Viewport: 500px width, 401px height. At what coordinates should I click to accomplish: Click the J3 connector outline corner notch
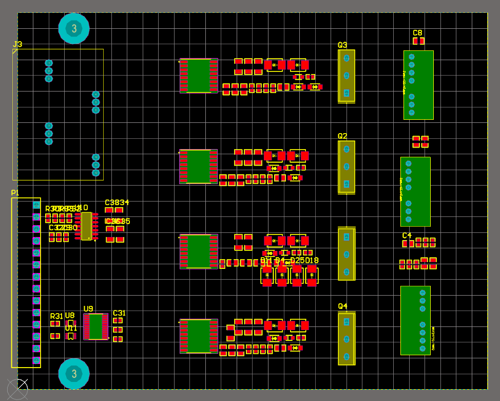[x=15, y=51]
